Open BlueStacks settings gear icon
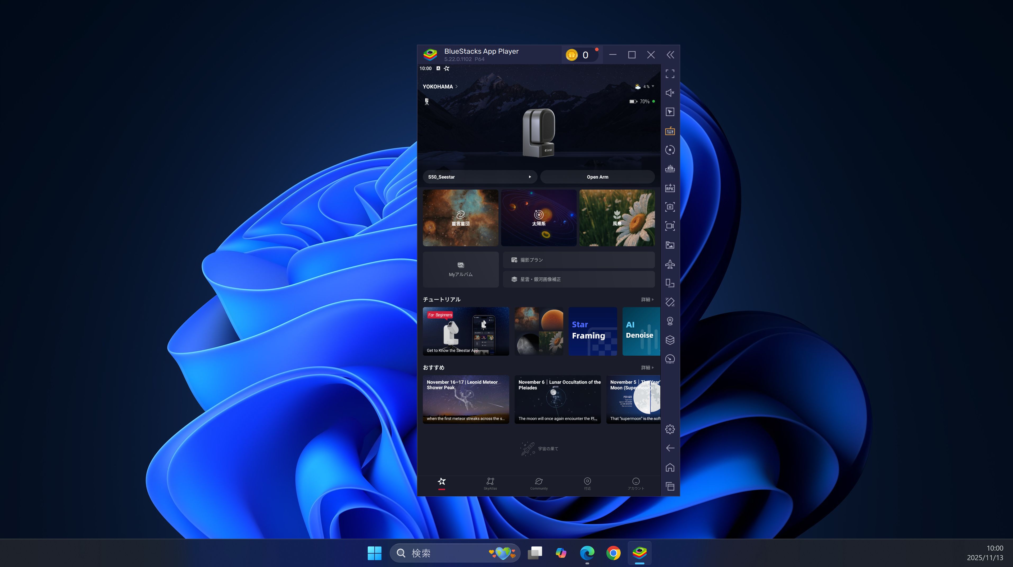1013x567 pixels. coord(670,429)
